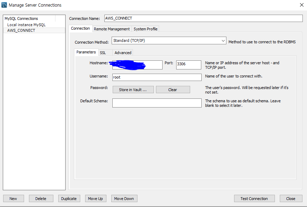Open the System Profile tab
Image resolution: width=307 pixels, height=207 pixels.
click(145, 29)
